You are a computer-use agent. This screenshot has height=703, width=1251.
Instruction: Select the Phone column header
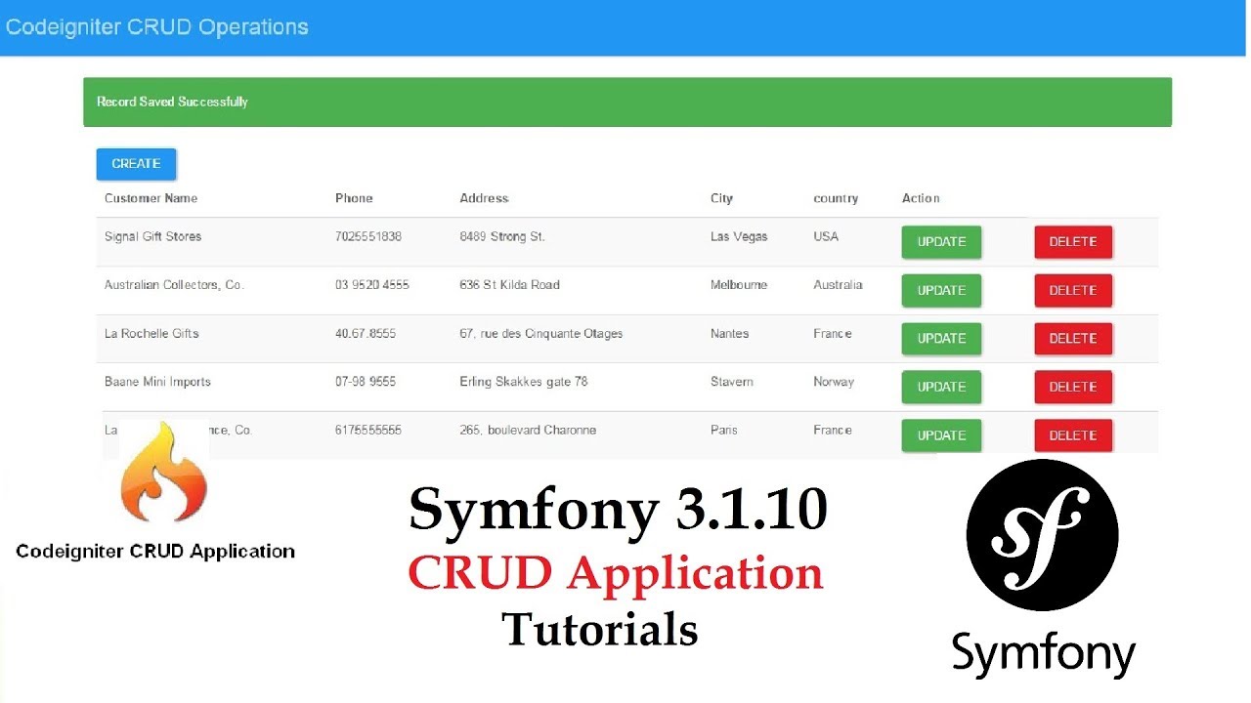coord(354,198)
